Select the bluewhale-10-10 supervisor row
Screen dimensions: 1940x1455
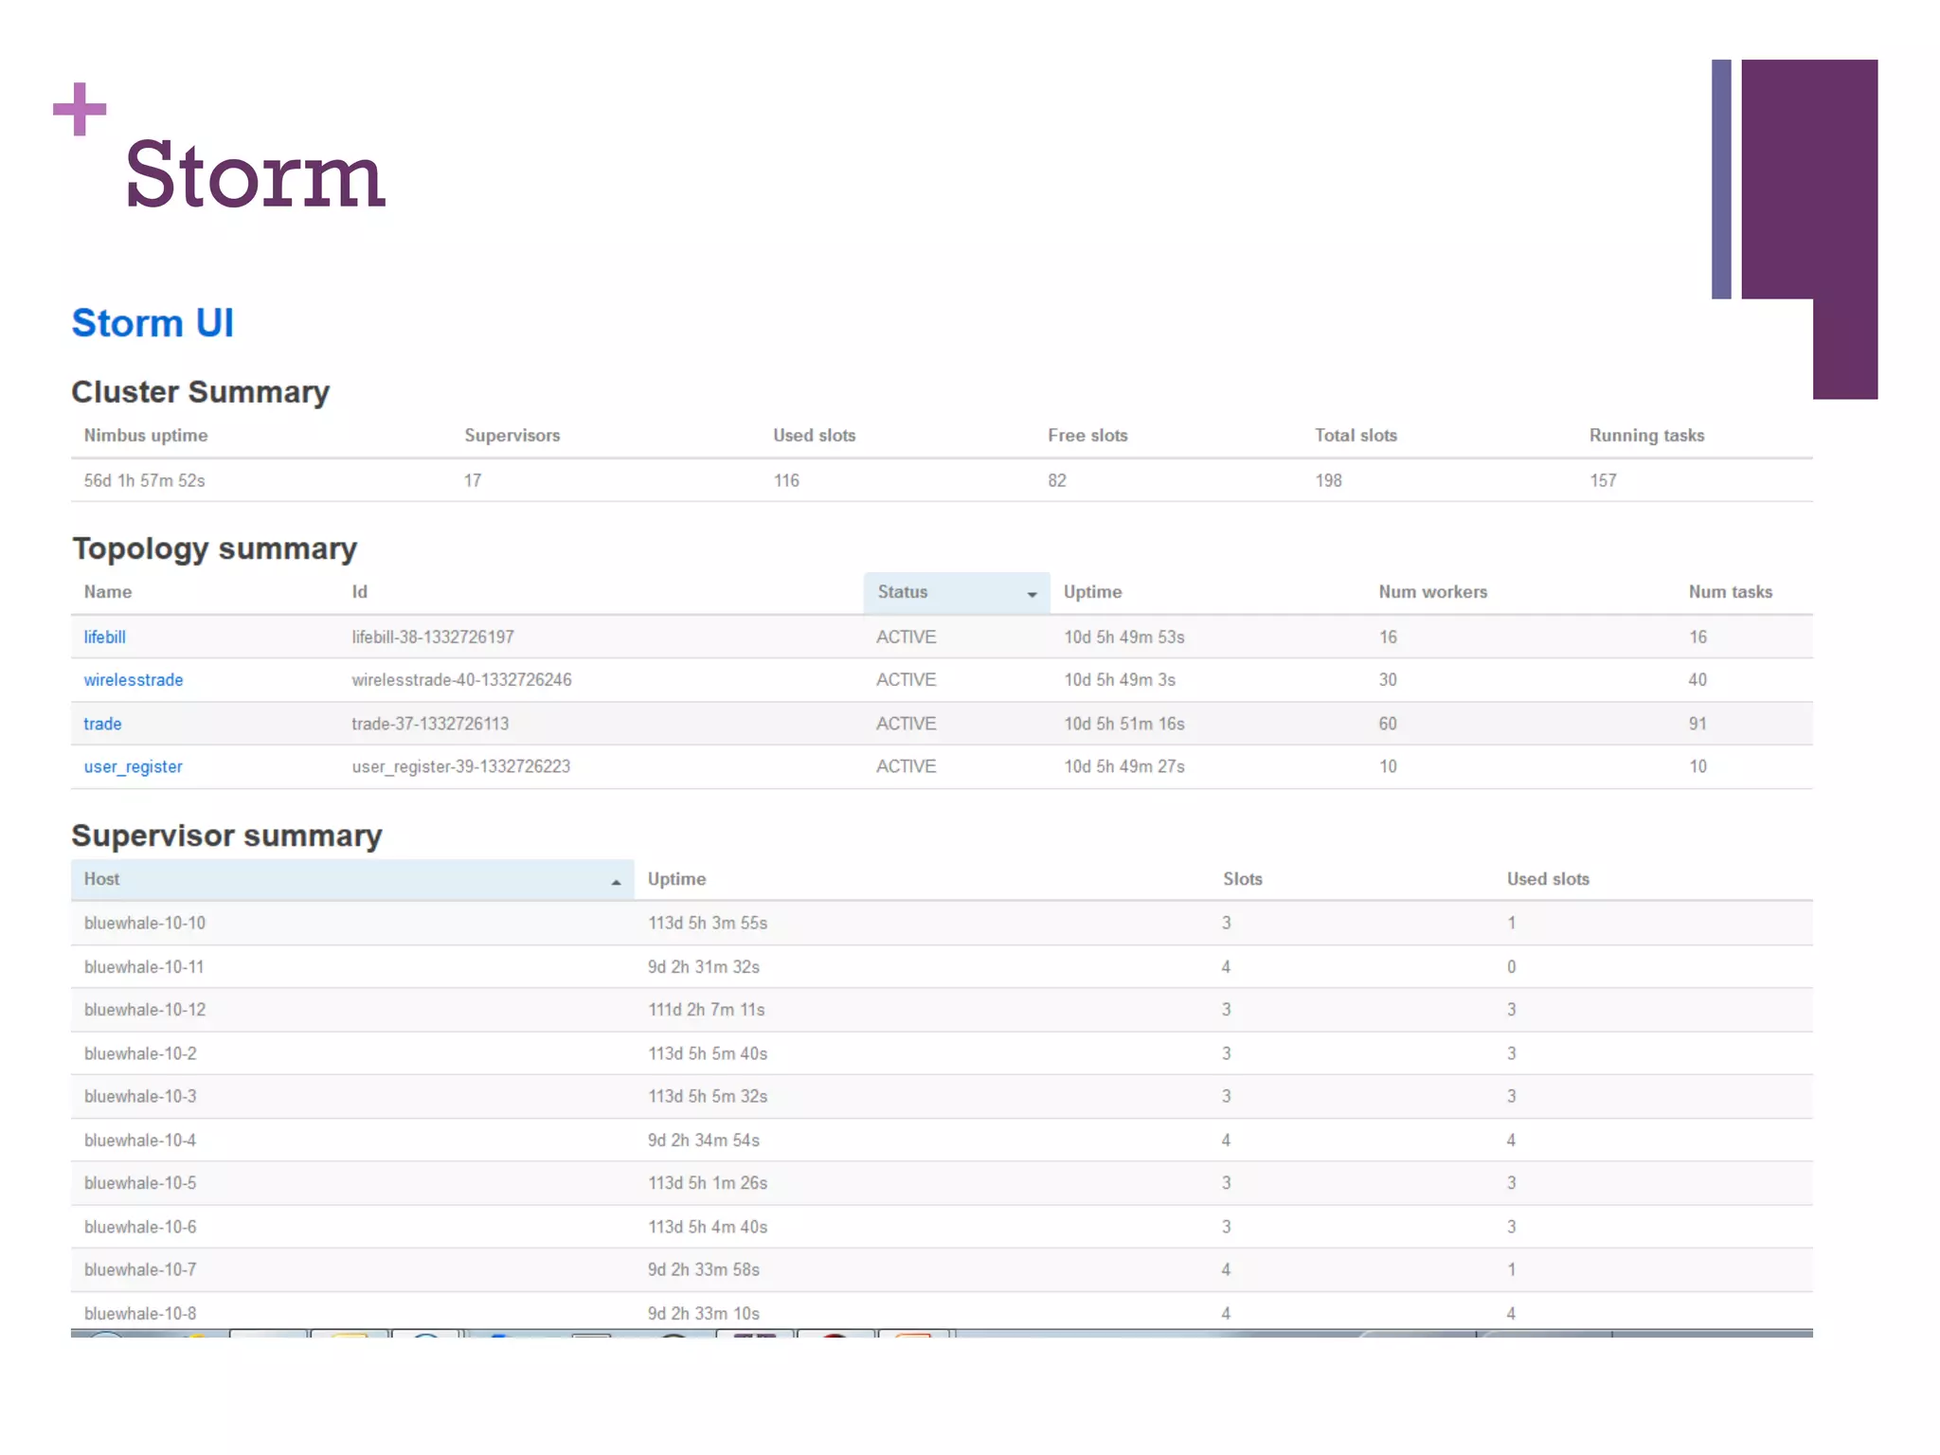(x=144, y=923)
